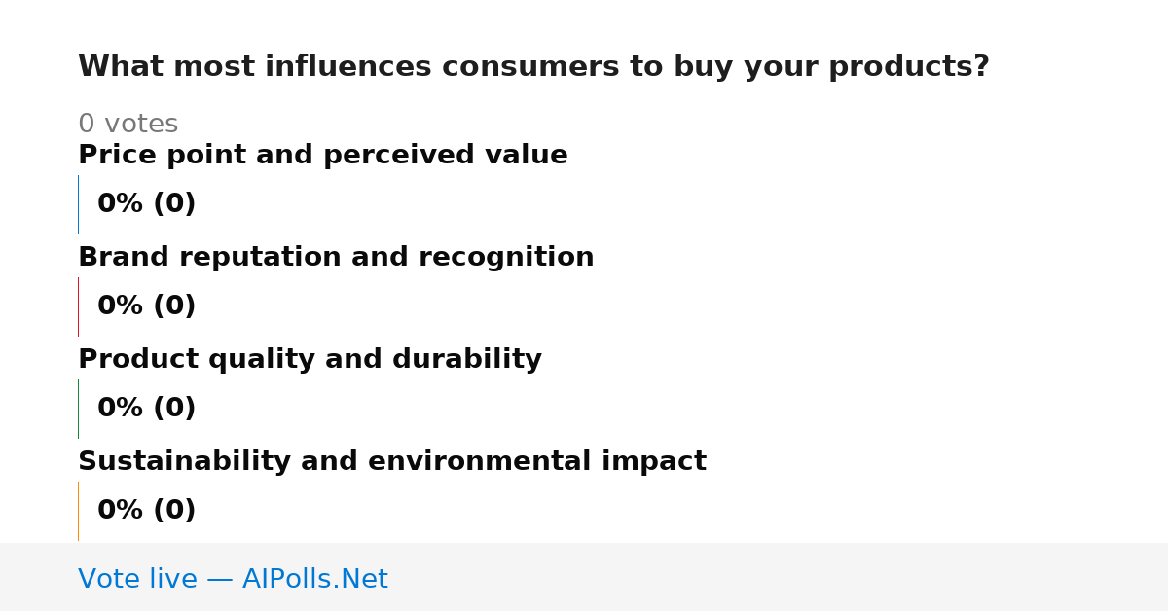Click the gray footer bar
This screenshot has width=1168, height=611.
(x=584, y=577)
